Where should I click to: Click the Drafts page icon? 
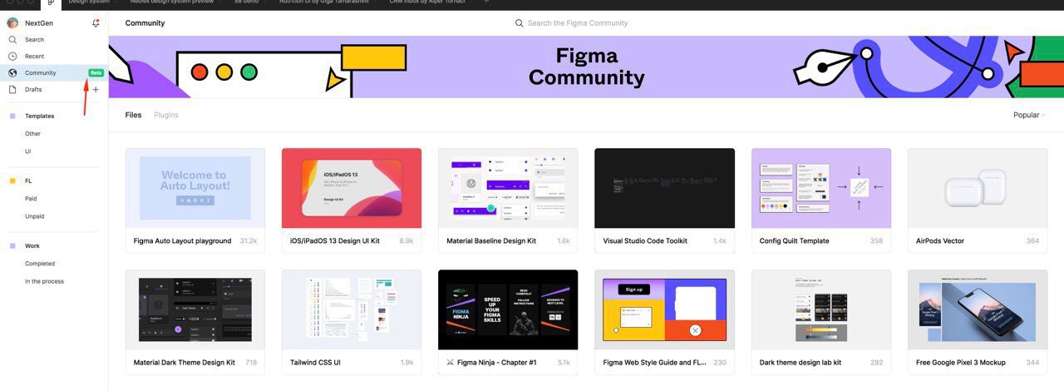12,89
